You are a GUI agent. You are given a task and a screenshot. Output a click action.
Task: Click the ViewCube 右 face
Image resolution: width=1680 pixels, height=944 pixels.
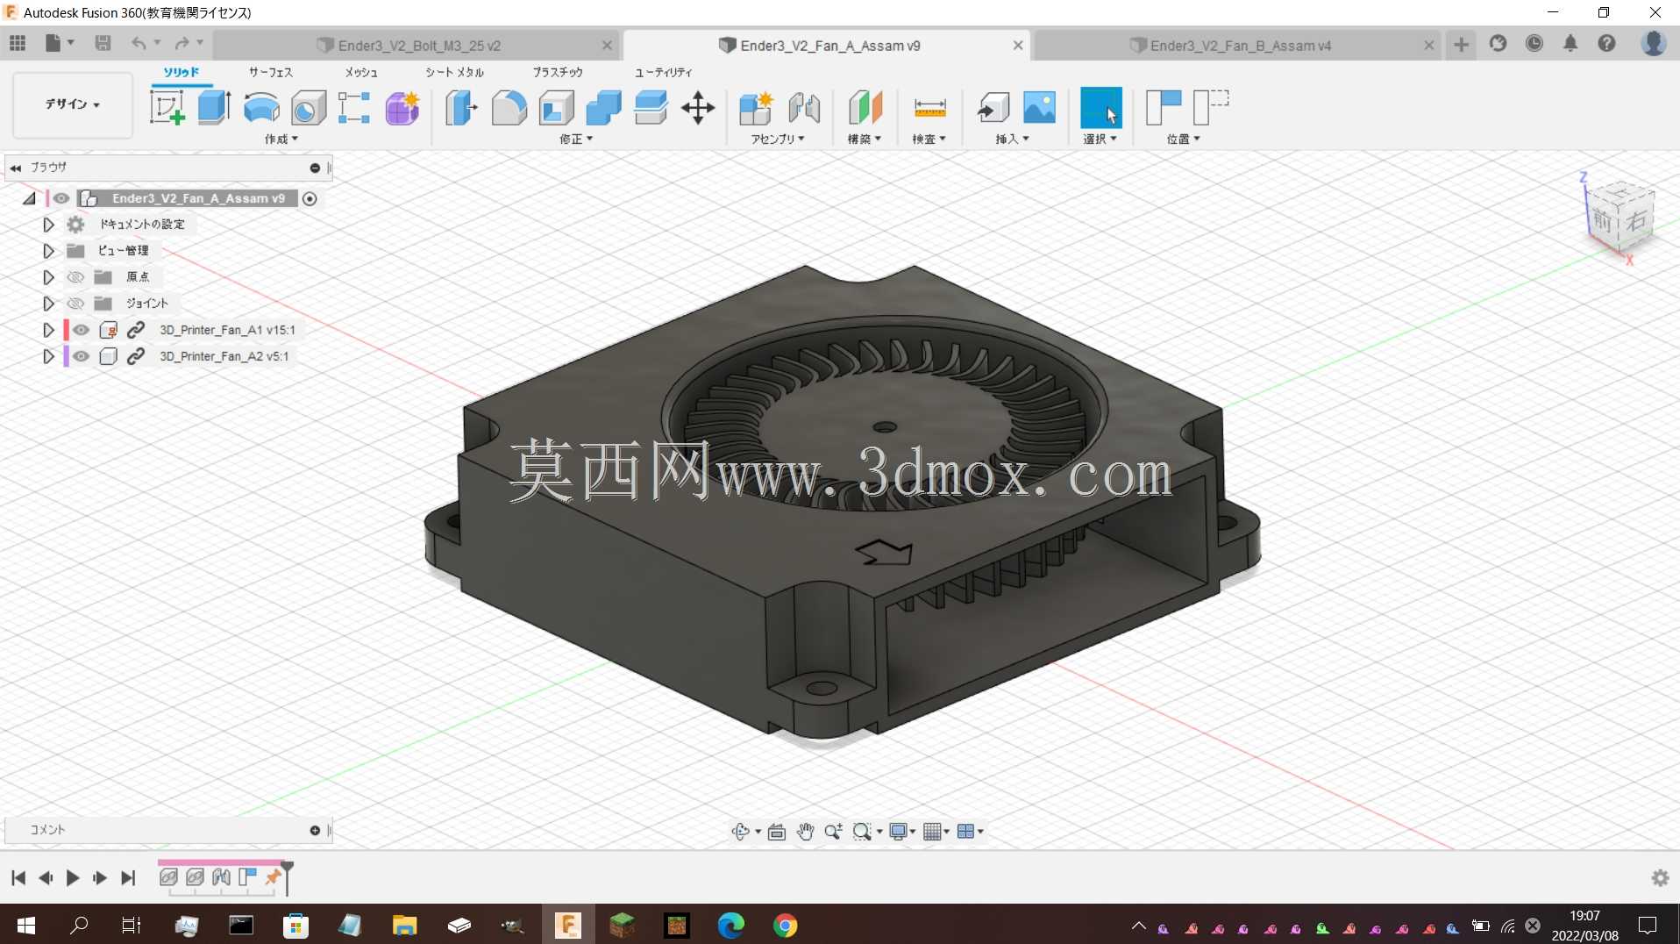tap(1634, 221)
